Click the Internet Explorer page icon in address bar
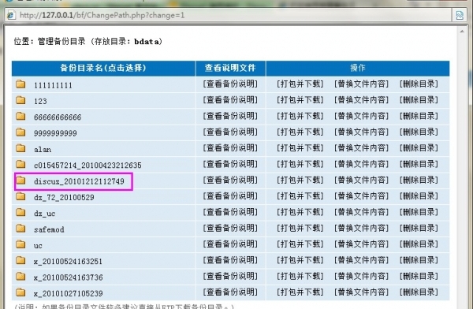 (x=11, y=15)
